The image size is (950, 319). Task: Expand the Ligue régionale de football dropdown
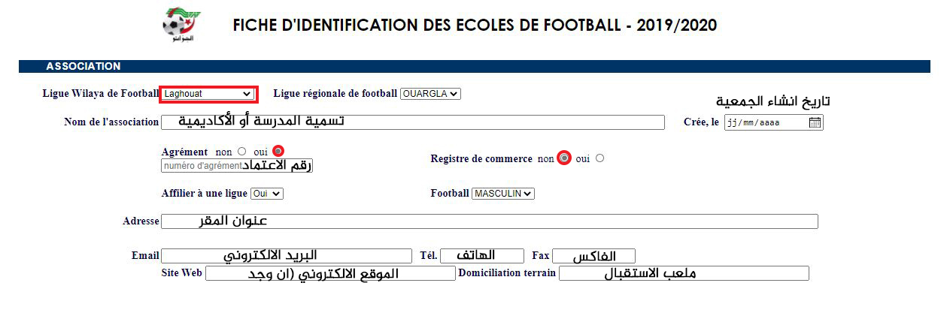click(430, 94)
